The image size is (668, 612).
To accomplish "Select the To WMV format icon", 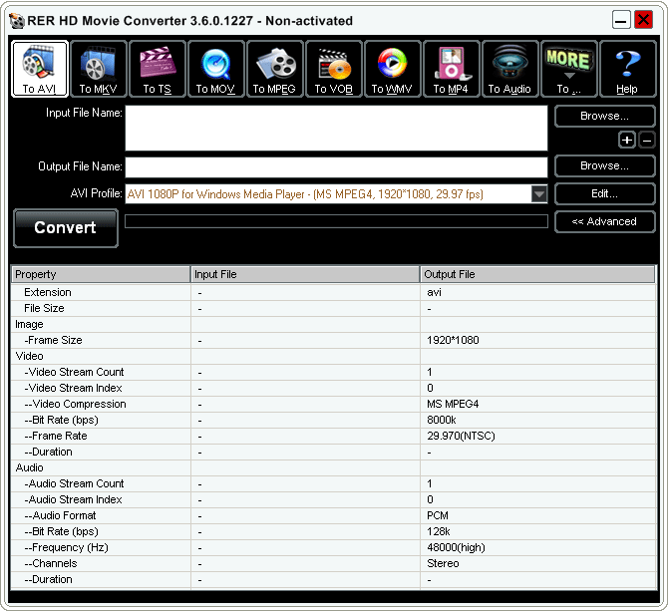I will 393,69.
